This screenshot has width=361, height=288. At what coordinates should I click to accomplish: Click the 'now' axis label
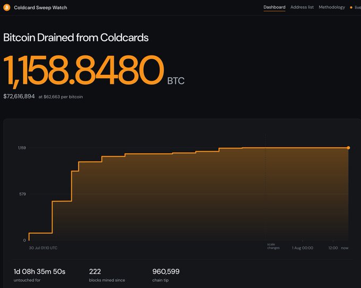point(345,248)
